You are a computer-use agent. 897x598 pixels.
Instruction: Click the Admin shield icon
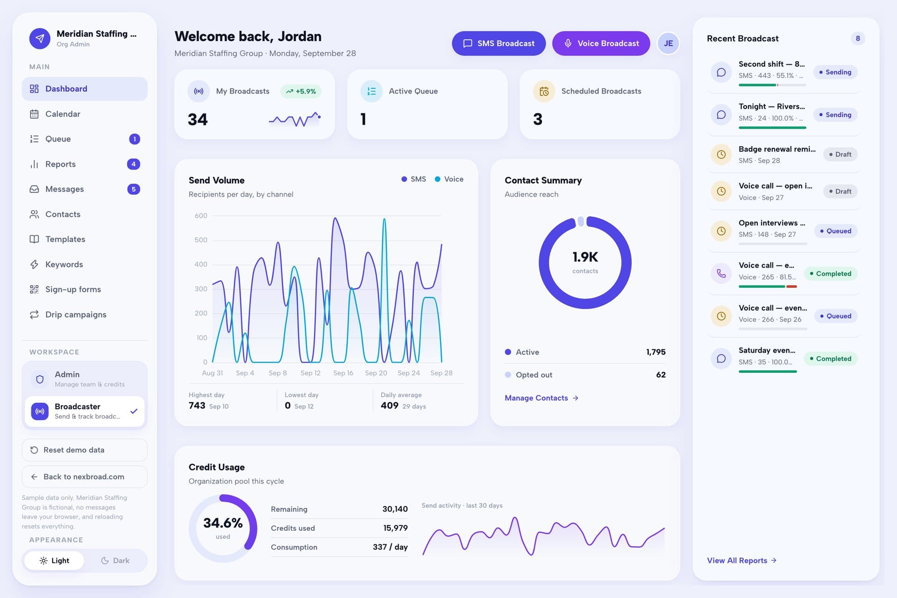(x=40, y=379)
